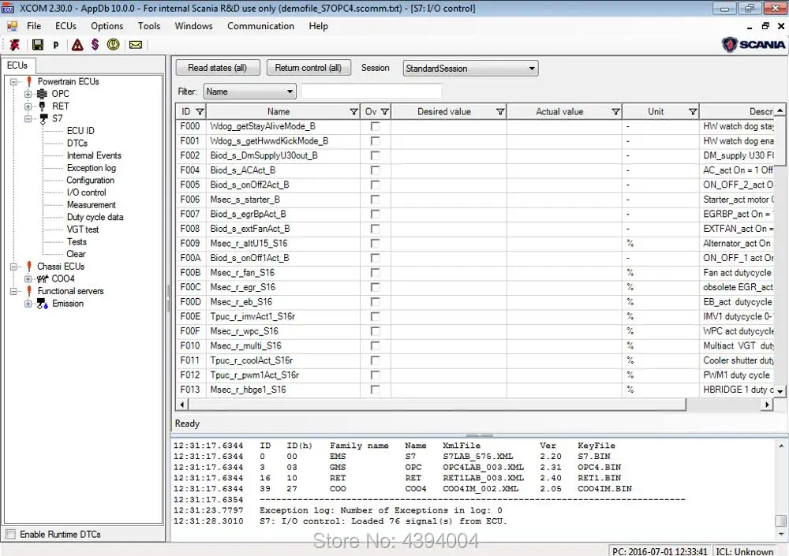Click the filter text input field
This screenshot has width=789, height=556.
tap(371, 91)
